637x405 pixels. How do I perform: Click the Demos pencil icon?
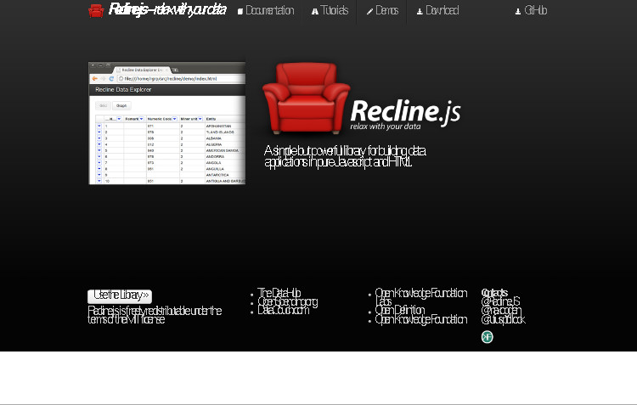point(369,12)
